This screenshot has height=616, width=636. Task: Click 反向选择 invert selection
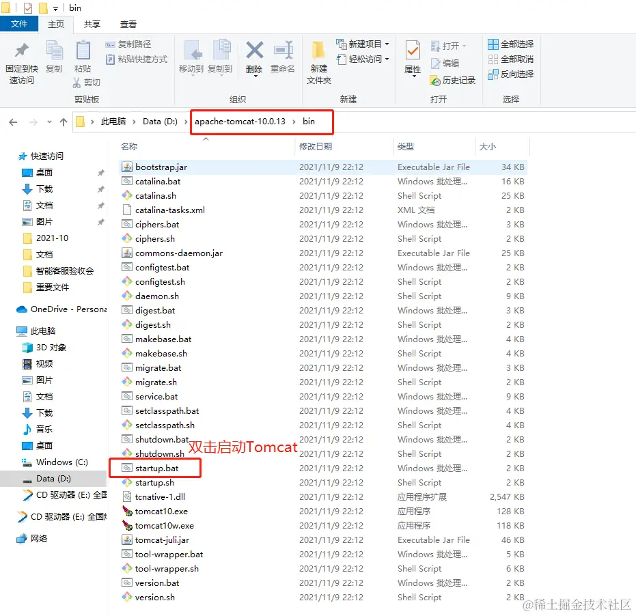(x=511, y=74)
